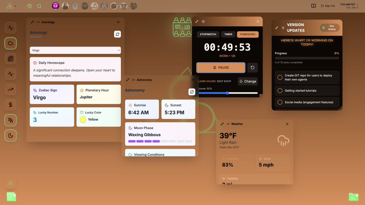This screenshot has height=205, width=365.
Task: Click the Sunset 5:23 PM card
Action: tap(178, 109)
